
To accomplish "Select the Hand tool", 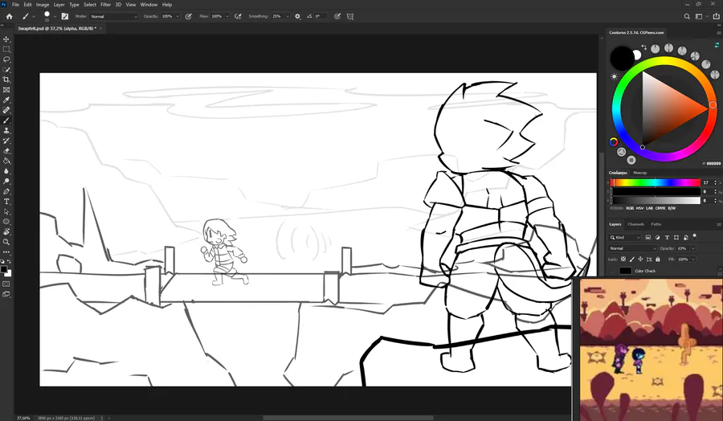I will click(x=6, y=232).
